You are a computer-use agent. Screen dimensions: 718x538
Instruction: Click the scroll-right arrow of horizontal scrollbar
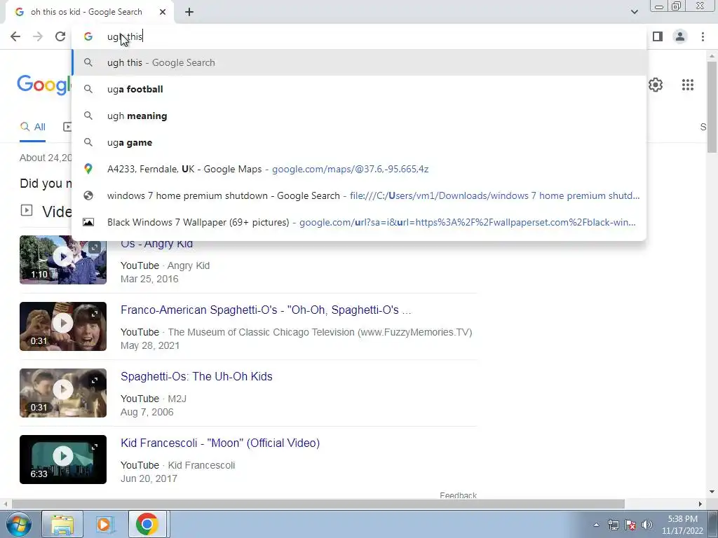pos(700,504)
